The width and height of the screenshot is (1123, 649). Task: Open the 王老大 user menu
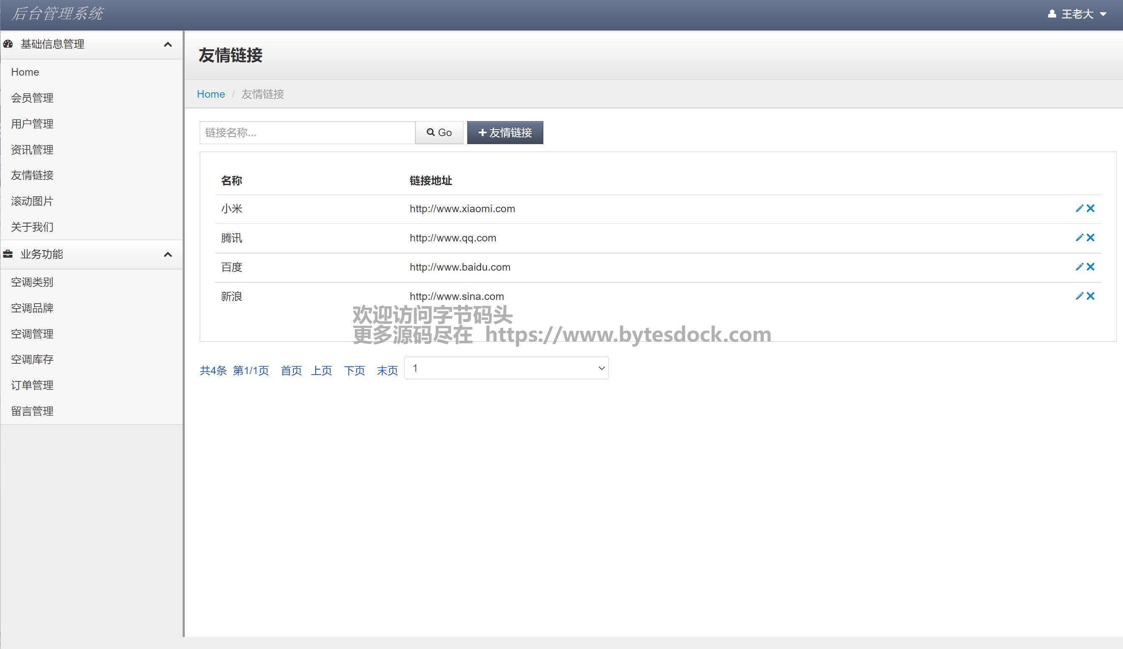1077,14
